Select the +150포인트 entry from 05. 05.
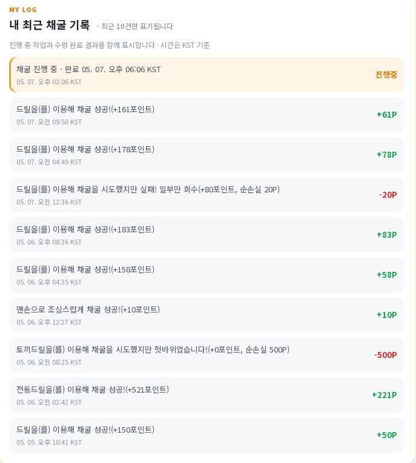The width and height of the screenshot is (416, 463). point(206,435)
